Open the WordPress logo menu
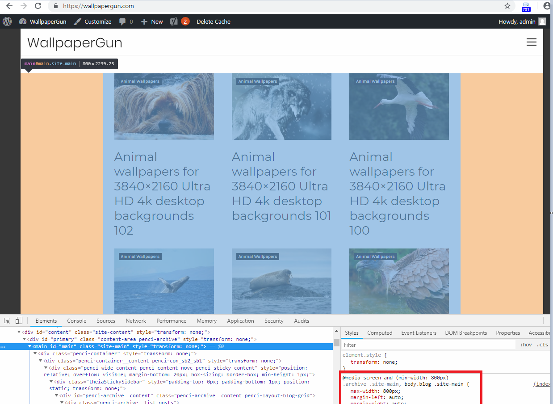The height and width of the screenshot is (404, 553). point(7,21)
